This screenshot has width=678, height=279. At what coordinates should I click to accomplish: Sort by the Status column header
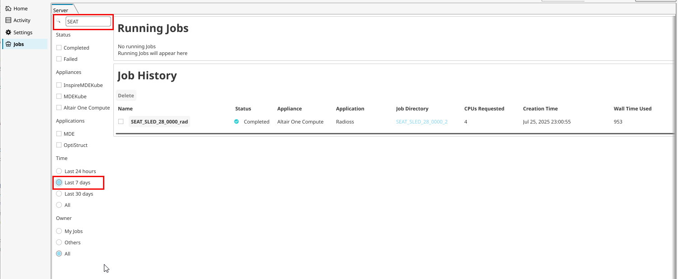click(x=243, y=109)
